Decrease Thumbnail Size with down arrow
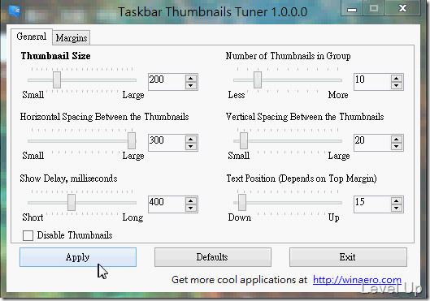 click(191, 86)
